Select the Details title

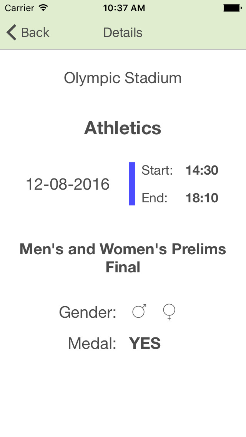123,32
